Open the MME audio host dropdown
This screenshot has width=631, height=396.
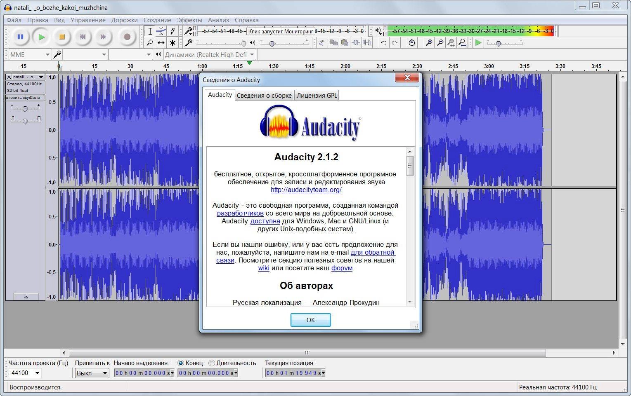coord(30,54)
